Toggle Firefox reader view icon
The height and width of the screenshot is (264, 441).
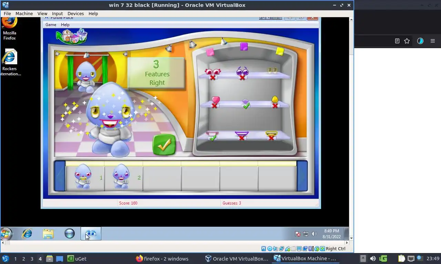397,41
